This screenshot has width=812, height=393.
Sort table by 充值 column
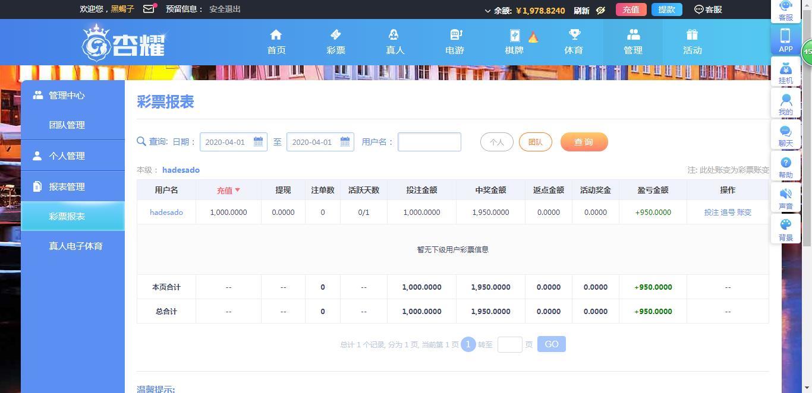pos(228,191)
